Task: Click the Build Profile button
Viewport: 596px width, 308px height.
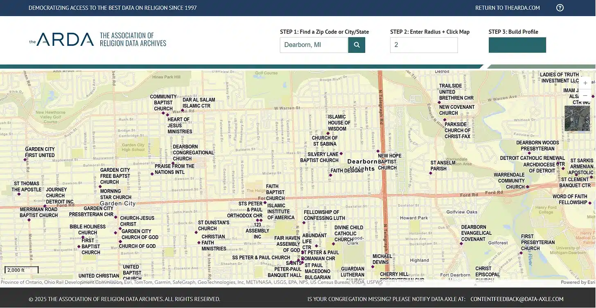Action: pyautogui.click(x=517, y=45)
